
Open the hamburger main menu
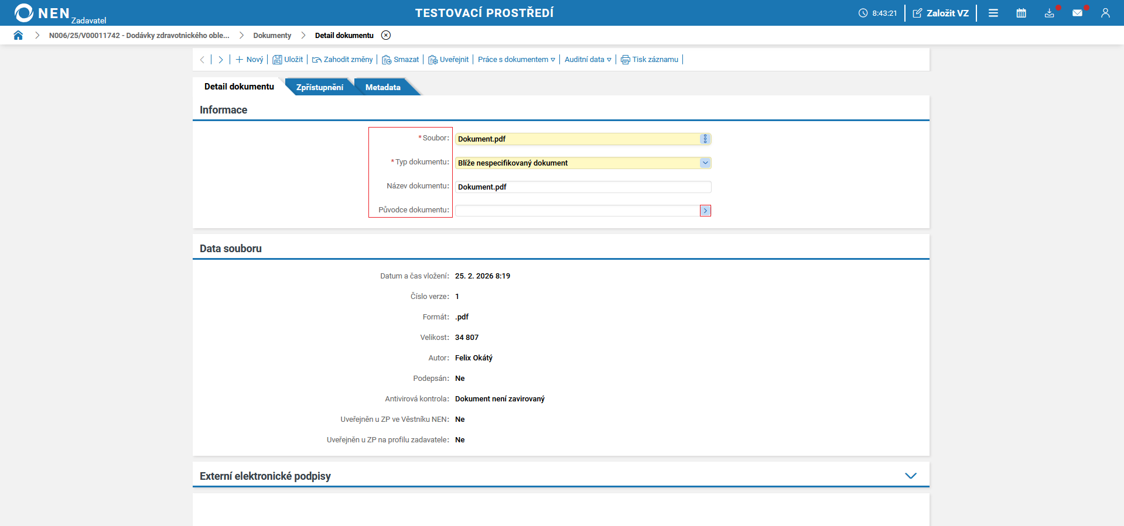993,13
